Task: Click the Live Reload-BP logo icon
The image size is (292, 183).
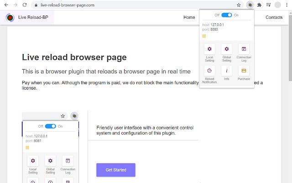Action: pos(10,17)
